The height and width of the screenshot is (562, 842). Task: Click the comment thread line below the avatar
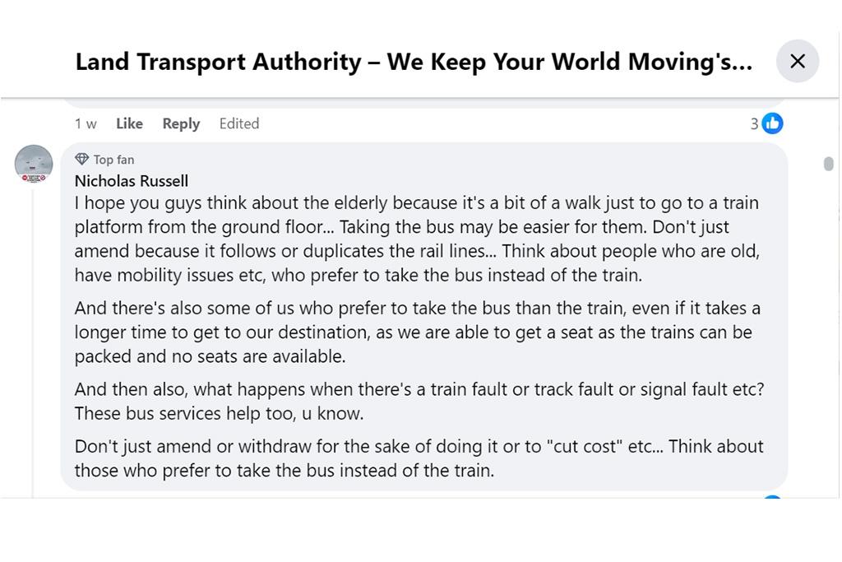click(x=33, y=329)
